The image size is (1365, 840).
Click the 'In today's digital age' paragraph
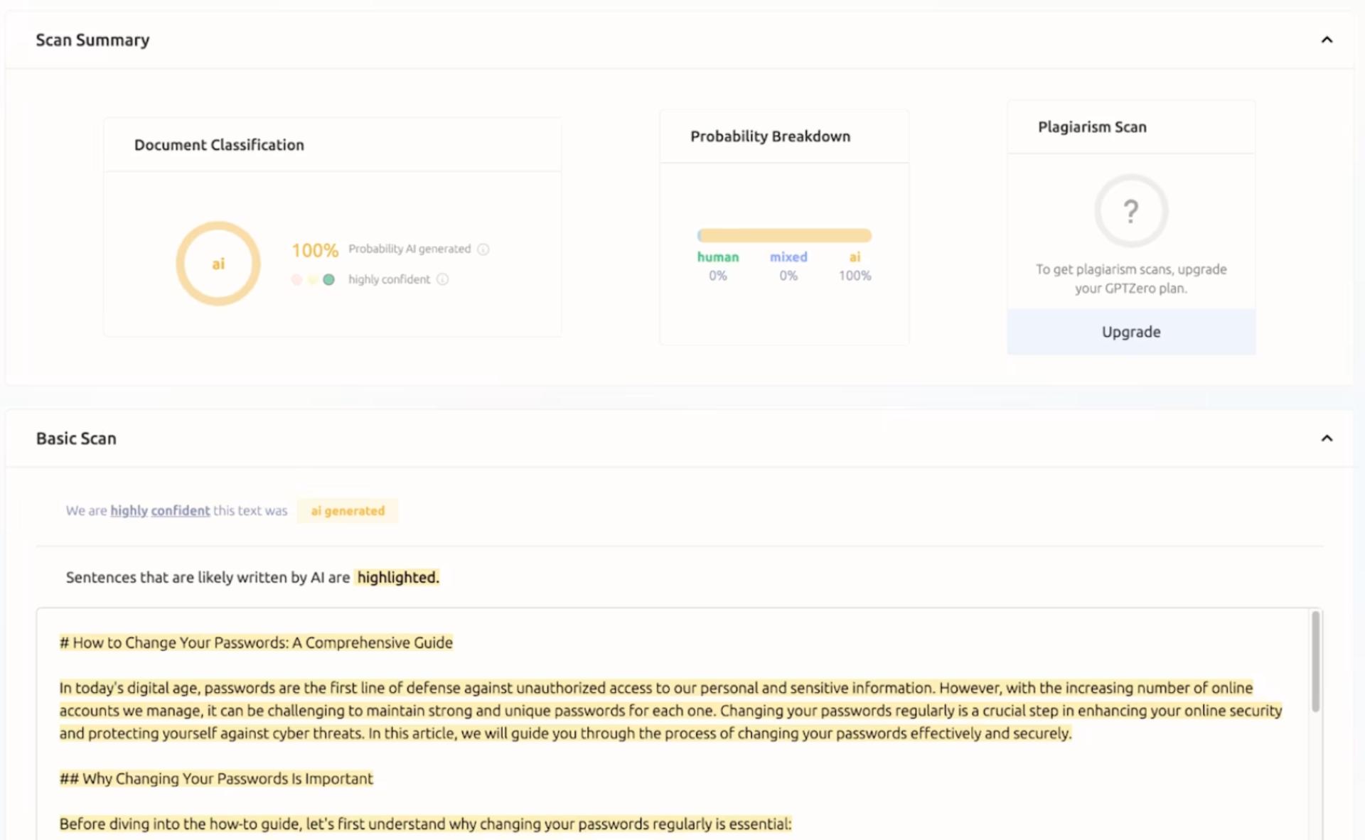671,711
